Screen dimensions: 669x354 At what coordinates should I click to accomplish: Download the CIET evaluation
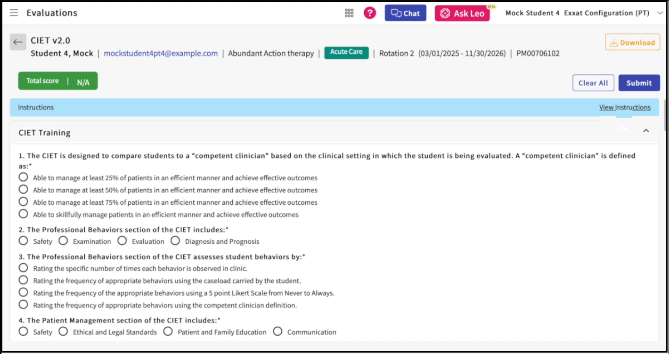[x=632, y=42]
